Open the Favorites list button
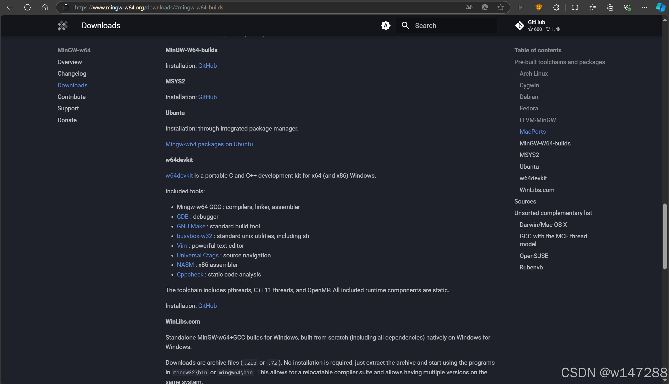This screenshot has height=384, width=669. [x=593, y=7]
